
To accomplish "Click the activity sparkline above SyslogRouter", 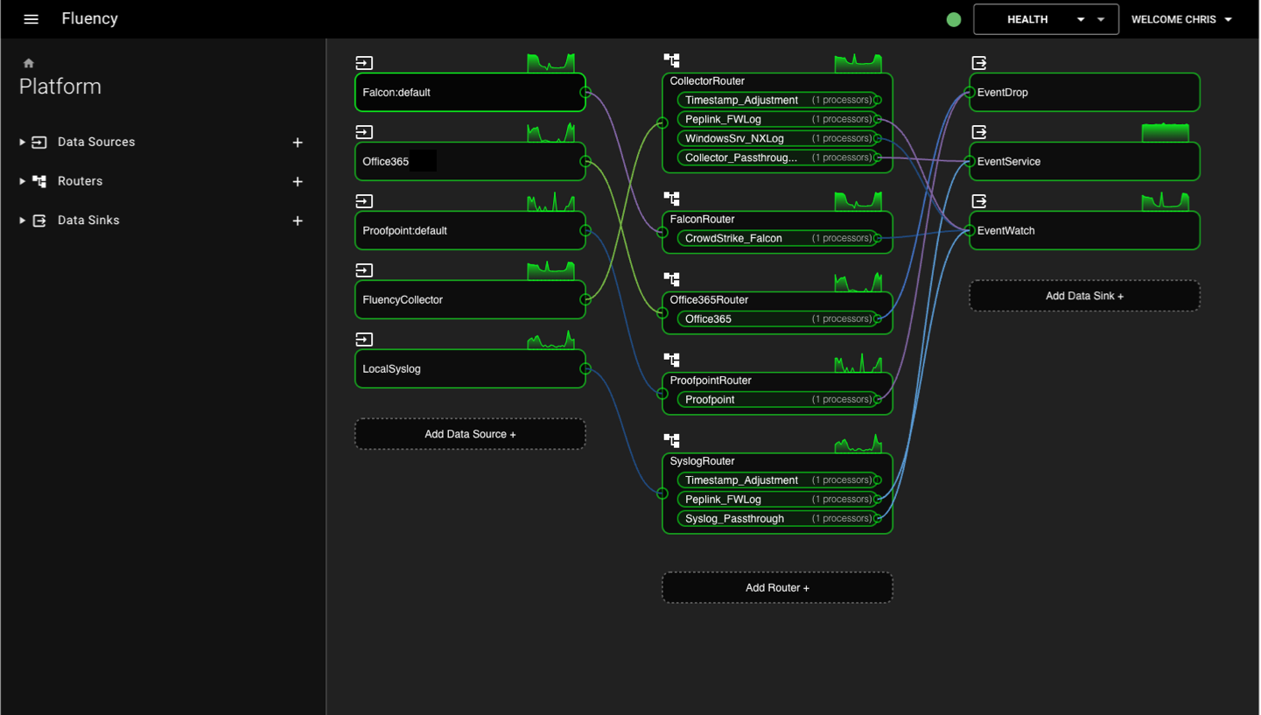I will point(858,443).
